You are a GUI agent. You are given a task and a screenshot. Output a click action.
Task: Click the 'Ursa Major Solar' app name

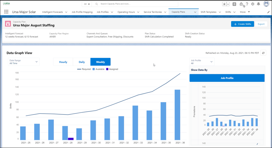(x=24, y=12)
